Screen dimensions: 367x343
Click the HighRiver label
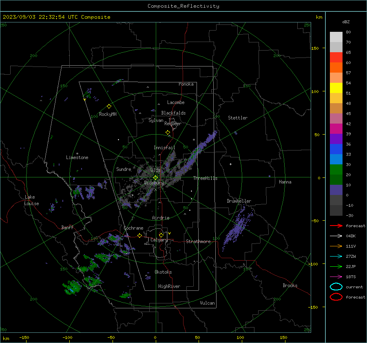[x=169, y=286]
